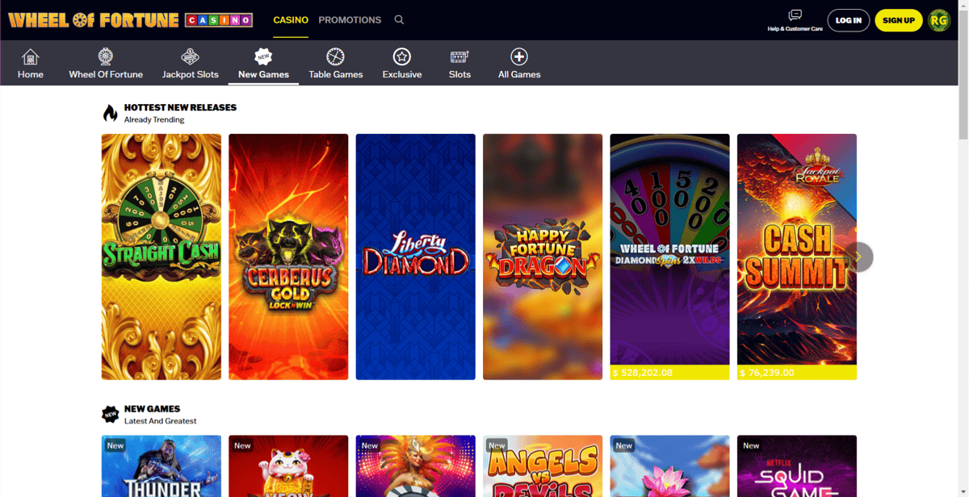Switch to the Promotions tab

pyautogui.click(x=350, y=20)
